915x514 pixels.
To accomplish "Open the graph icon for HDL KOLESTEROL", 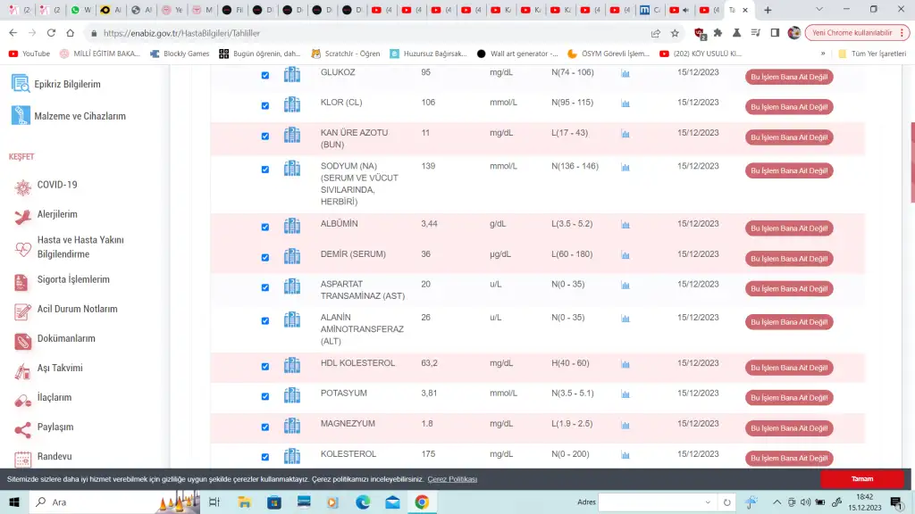I will [625, 365].
